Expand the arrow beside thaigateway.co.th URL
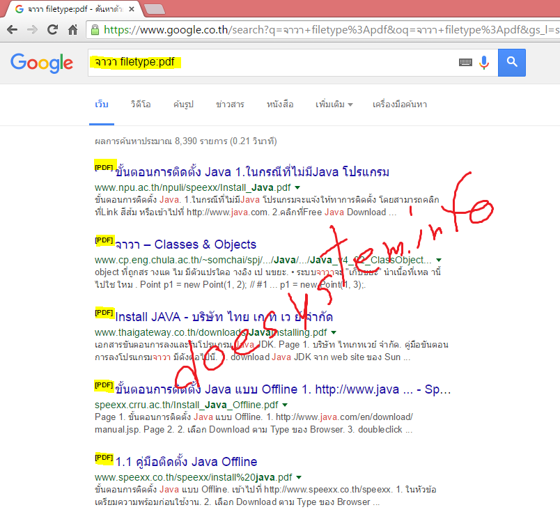This screenshot has height=512, width=560. point(334,333)
